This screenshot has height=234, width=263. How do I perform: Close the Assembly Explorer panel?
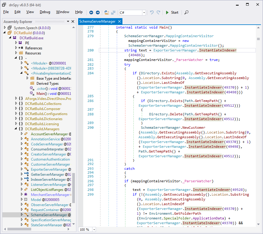coord(73,21)
